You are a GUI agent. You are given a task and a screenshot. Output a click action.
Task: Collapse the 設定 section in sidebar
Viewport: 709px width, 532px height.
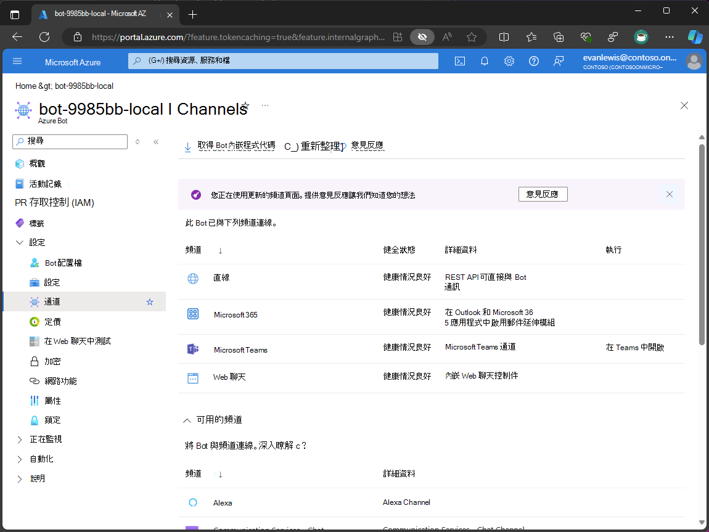click(x=20, y=243)
